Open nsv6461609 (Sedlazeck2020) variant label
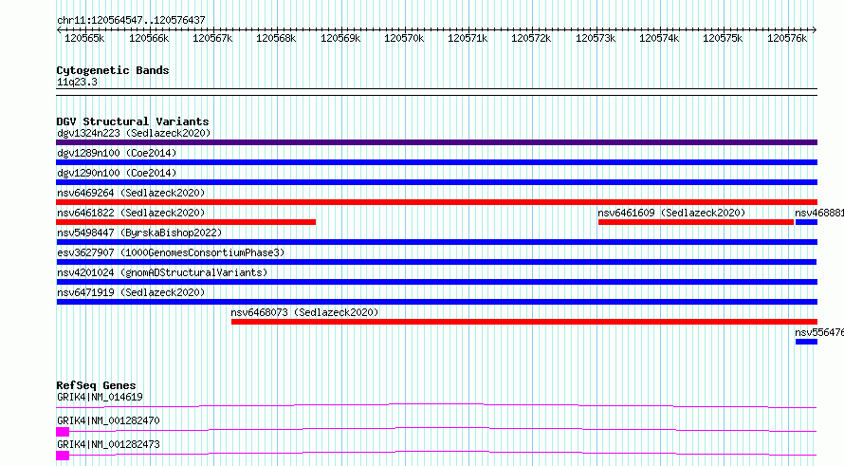Viewport: 844px width, 466px height. click(x=671, y=213)
